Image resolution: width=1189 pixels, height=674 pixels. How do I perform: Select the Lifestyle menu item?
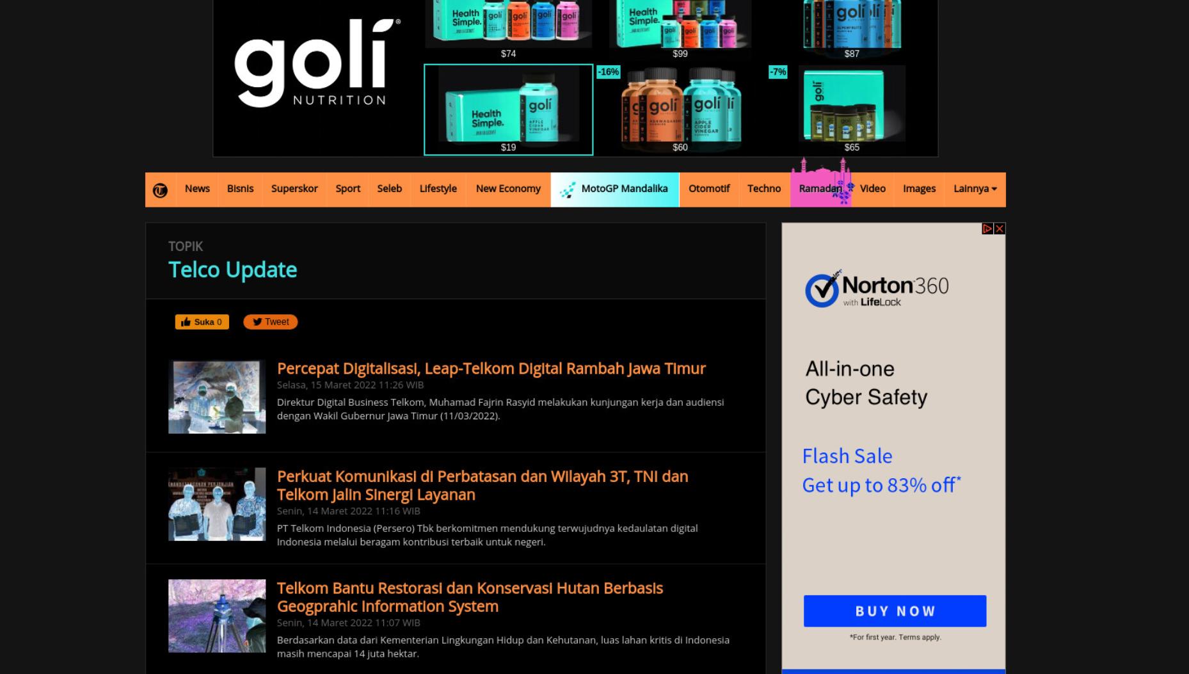(x=438, y=189)
